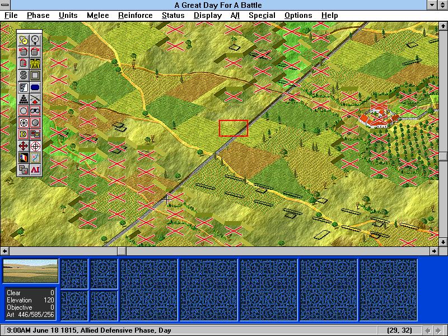Viewport: 448px width, 336px height.
Task: Click the red AI toolbar icon
Action: tap(35, 170)
